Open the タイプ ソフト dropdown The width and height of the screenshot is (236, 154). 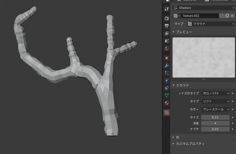point(215,101)
